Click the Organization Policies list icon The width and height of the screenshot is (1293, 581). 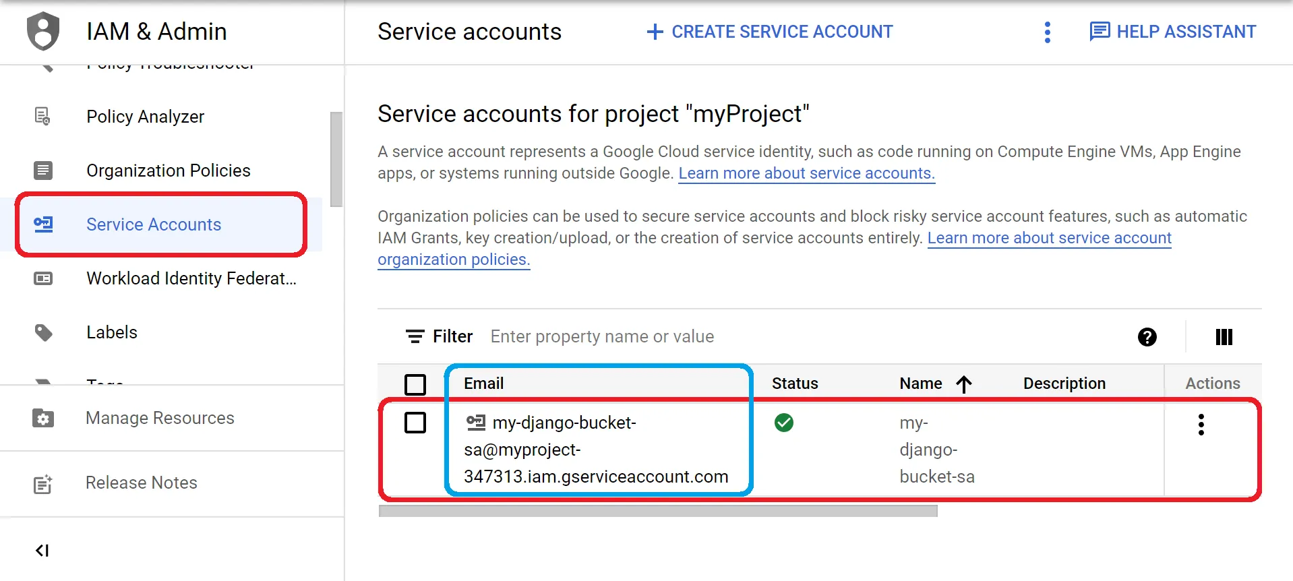point(43,171)
